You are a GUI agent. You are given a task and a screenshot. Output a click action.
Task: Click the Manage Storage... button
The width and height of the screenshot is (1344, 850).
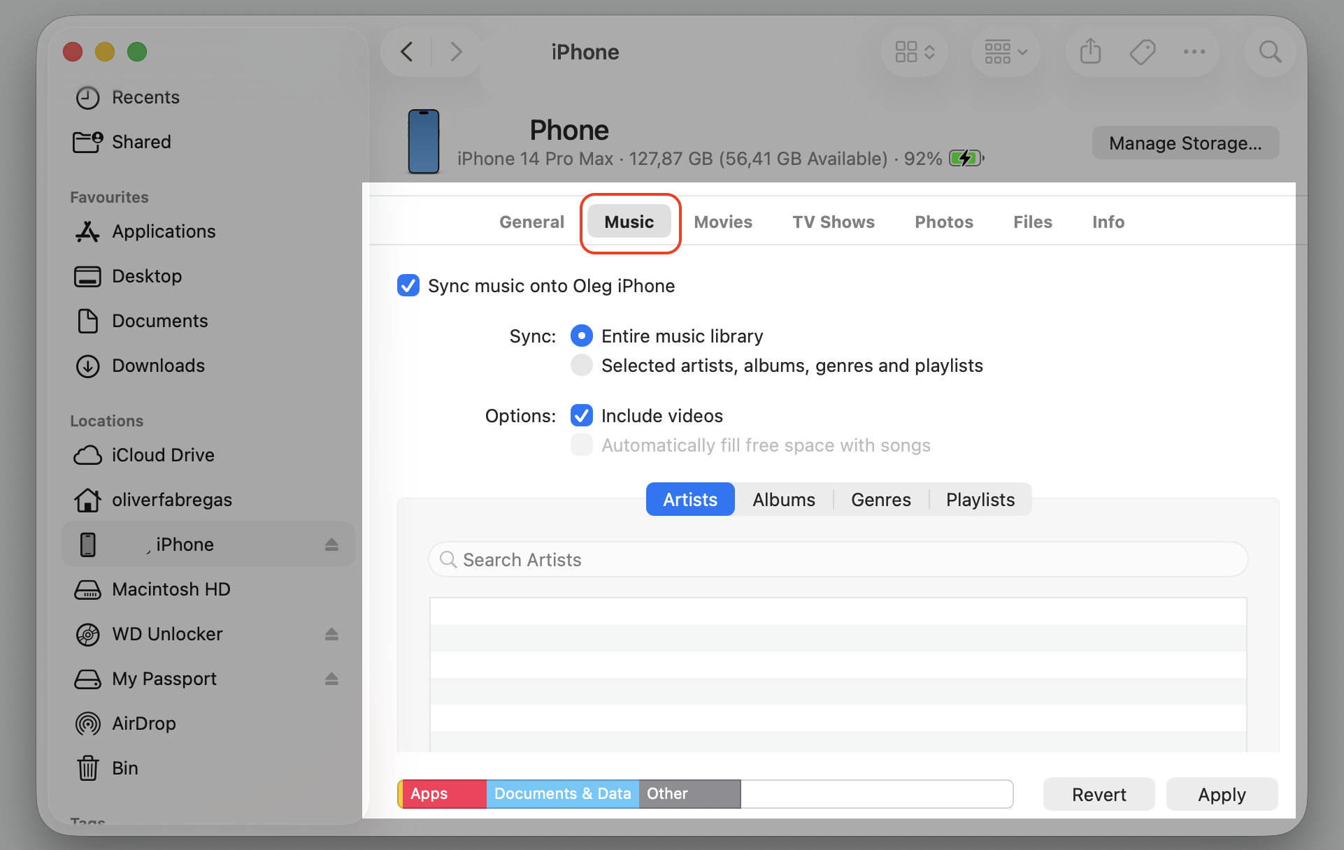[1186, 143]
